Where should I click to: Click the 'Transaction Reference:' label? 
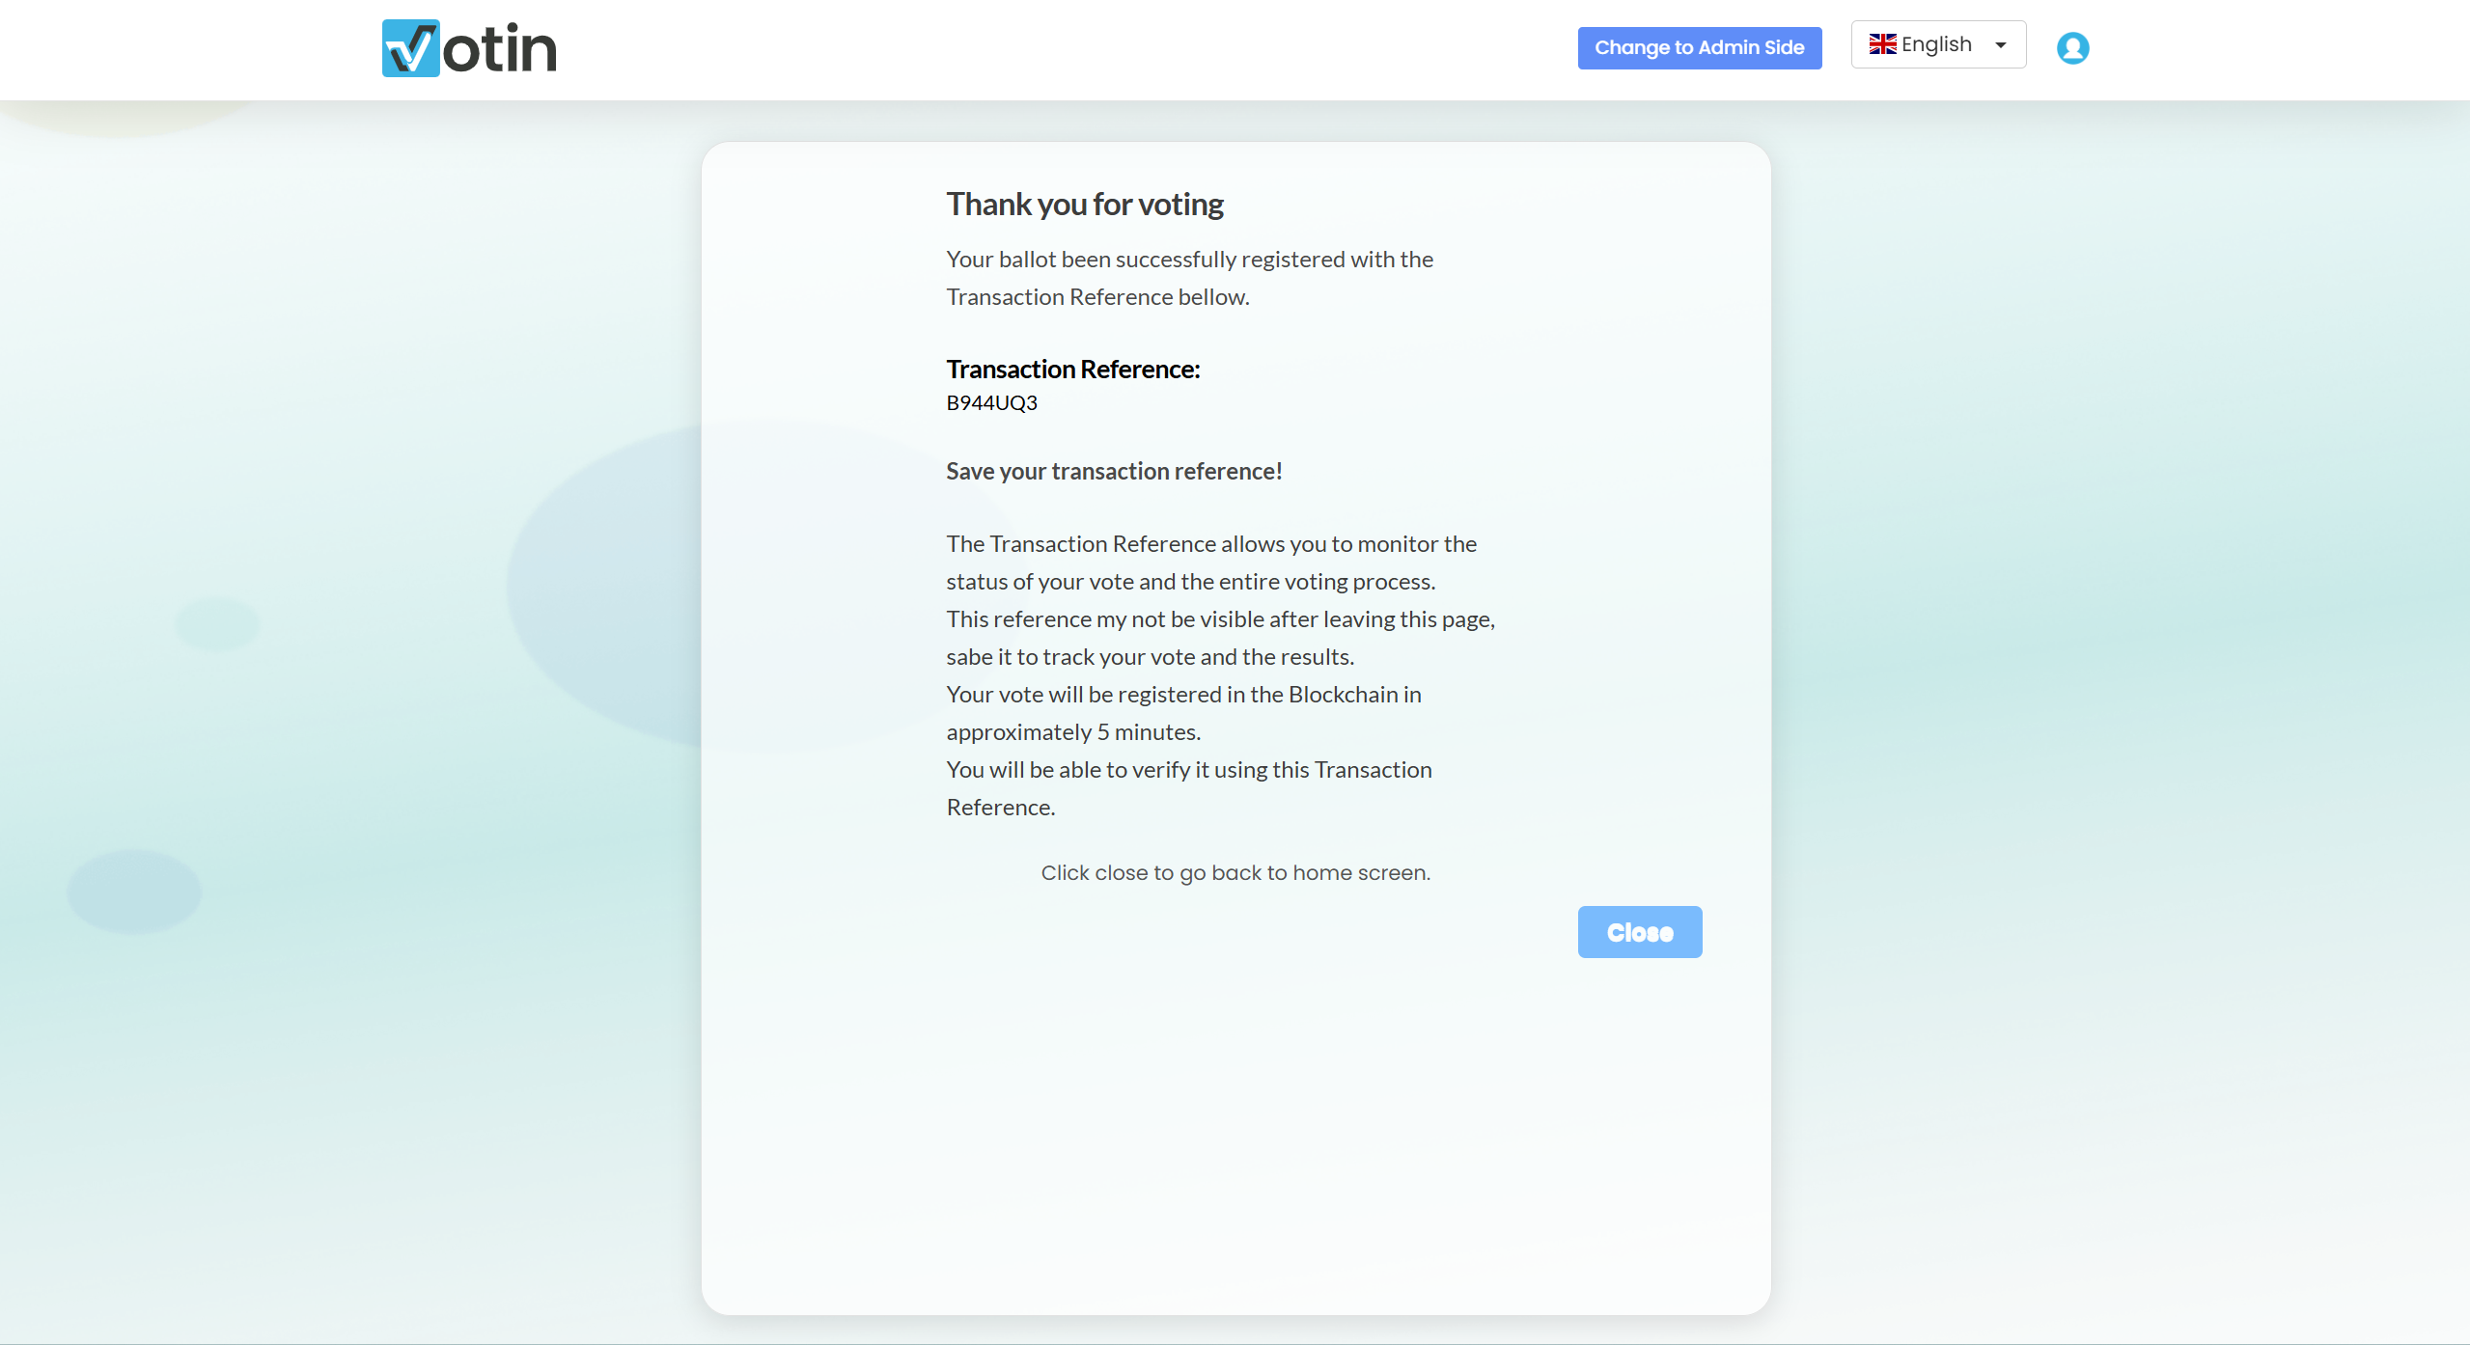[1072, 370]
